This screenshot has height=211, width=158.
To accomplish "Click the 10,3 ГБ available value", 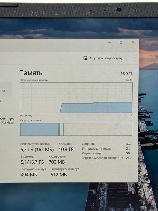I will coord(66,150).
